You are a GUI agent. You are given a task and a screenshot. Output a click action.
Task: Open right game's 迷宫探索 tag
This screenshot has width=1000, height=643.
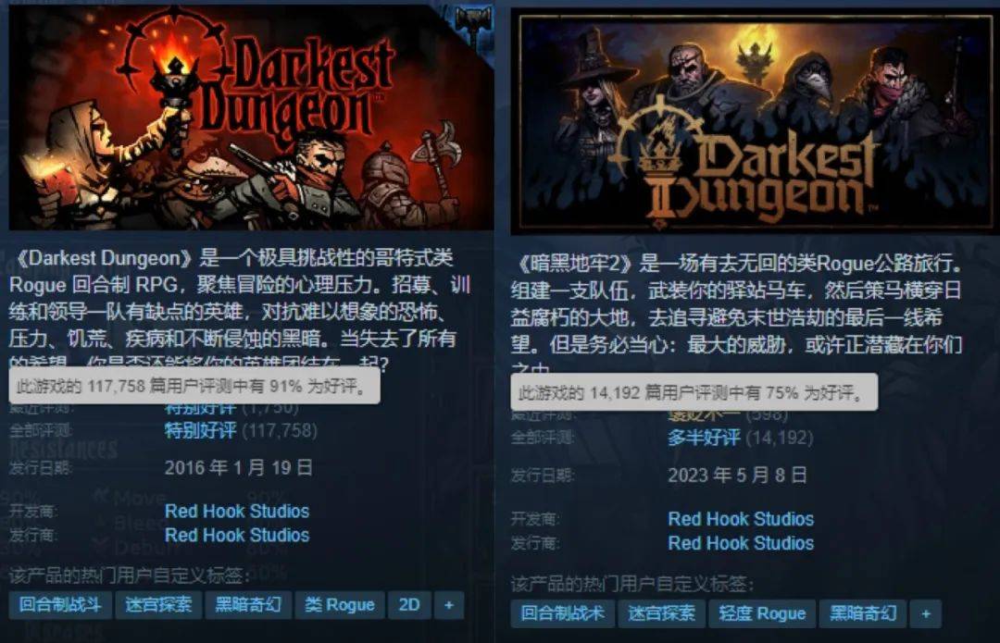click(661, 613)
